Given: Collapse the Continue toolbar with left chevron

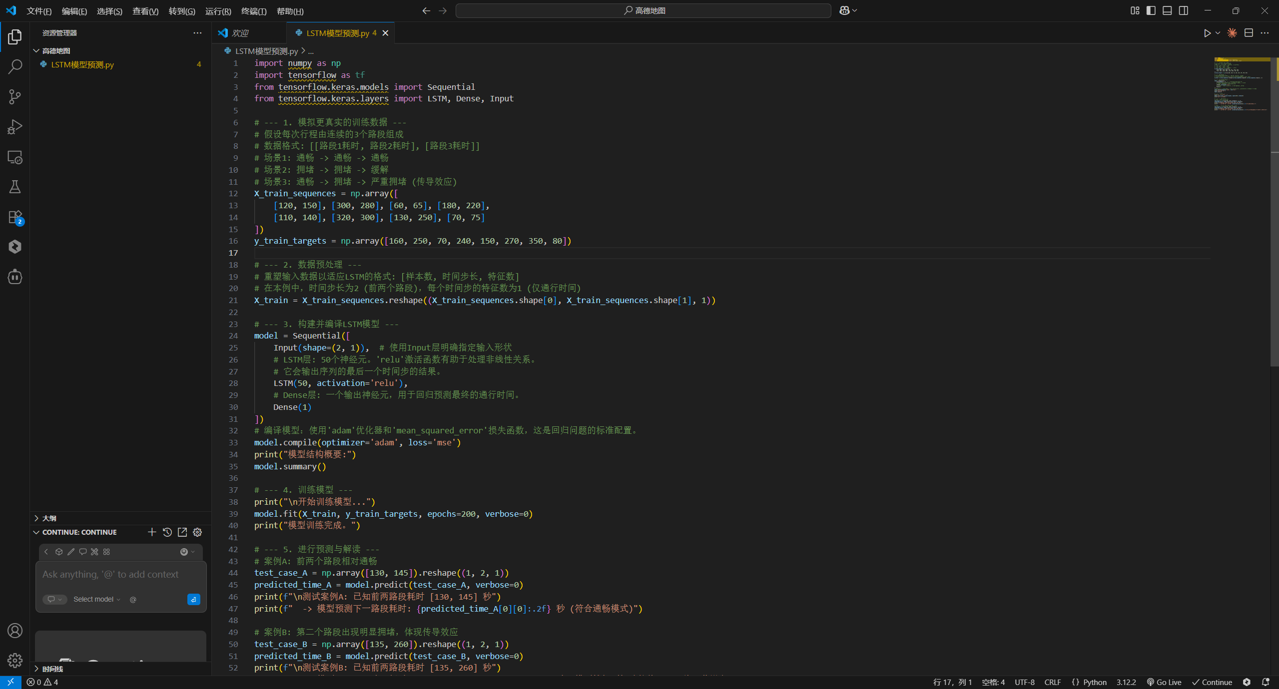Looking at the screenshot, I should [x=46, y=552].
